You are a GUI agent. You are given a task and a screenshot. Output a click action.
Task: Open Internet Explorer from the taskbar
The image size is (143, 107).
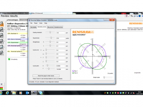pyautogui.click(x=7, y=93)
